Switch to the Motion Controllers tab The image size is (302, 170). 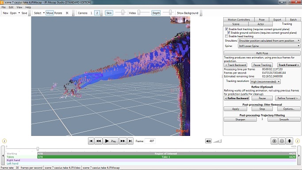coord(239,19)
